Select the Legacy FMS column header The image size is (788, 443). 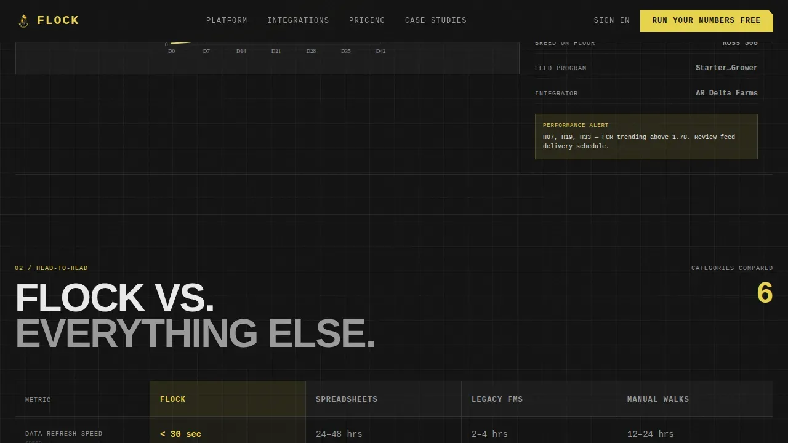[x=539, y=399]
